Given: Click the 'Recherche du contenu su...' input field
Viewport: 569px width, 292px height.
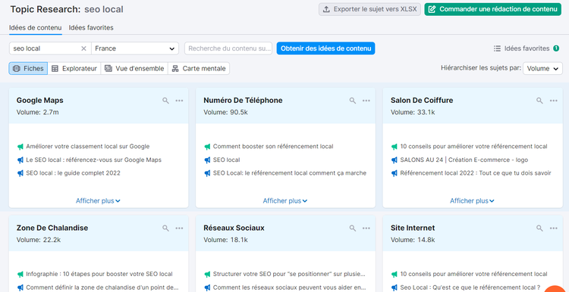Looking at the screenshot, I should (x=228, y=48).
